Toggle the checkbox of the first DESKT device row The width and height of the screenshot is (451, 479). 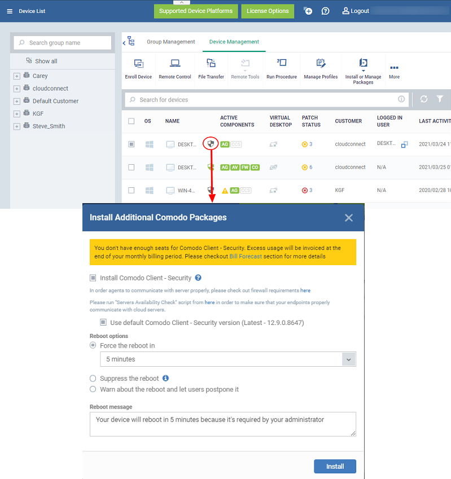click(132, 144)
